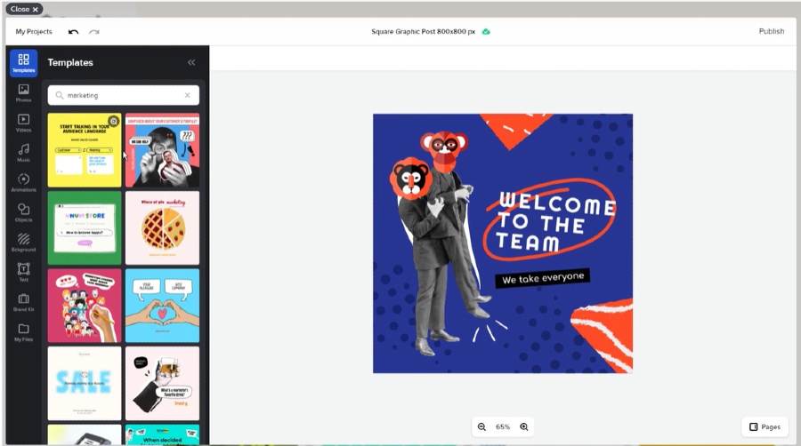This screenshot has height=446, width=801.
Task: Select the teal 'When decided' template
Action: (x=163, y=434)
